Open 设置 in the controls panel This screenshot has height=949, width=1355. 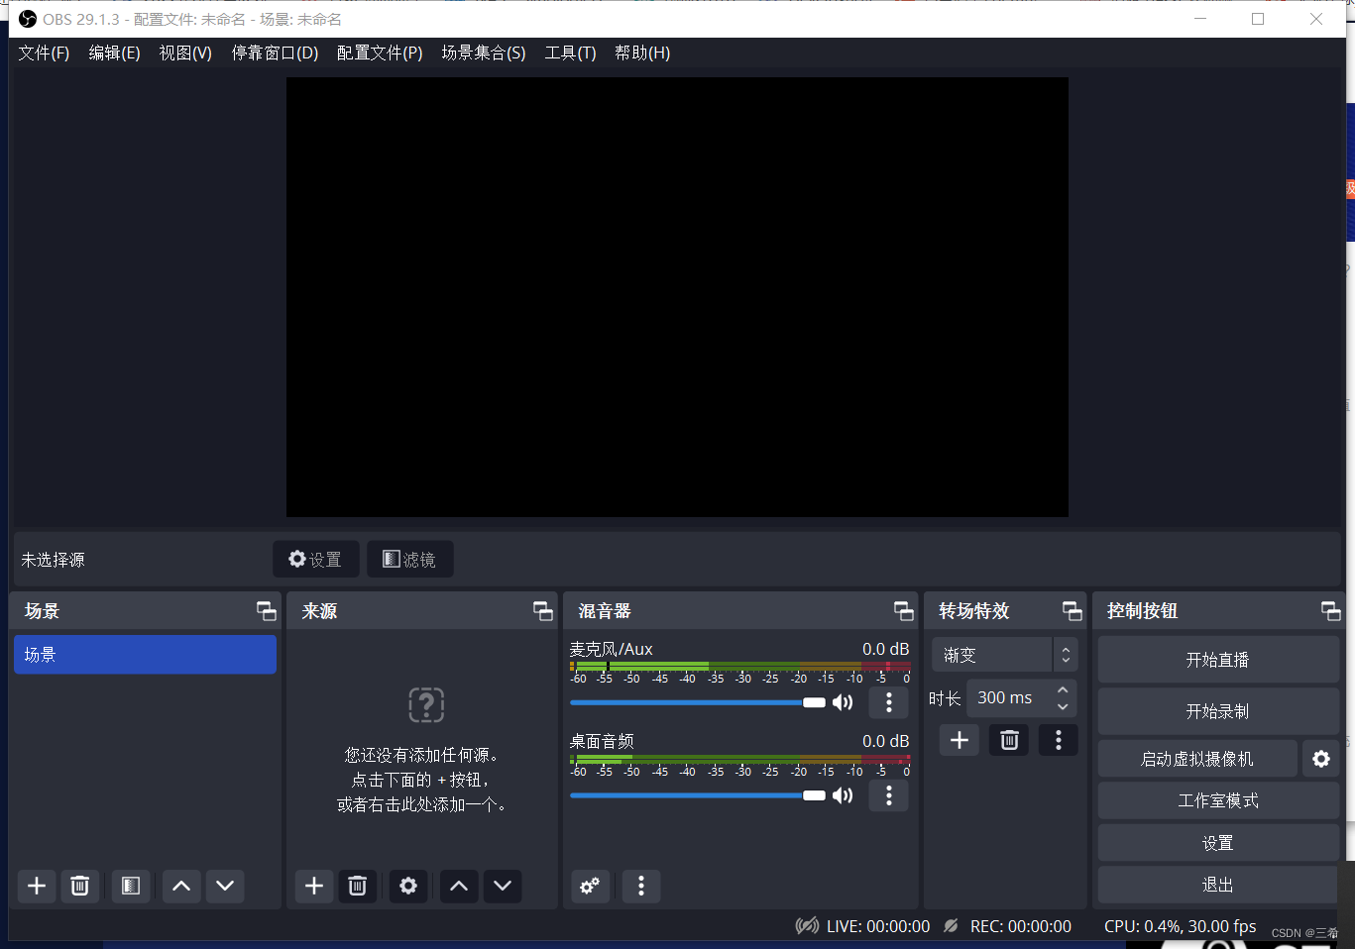pyautogui.click(x=1217, y=843)
